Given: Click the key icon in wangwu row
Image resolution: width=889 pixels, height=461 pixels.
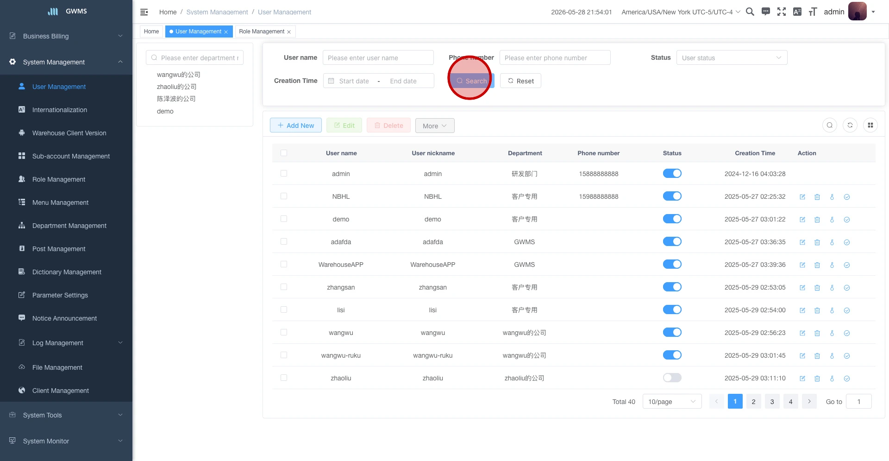Looking at the screenshot, I should pyautogui.click(x=832, y=333).
